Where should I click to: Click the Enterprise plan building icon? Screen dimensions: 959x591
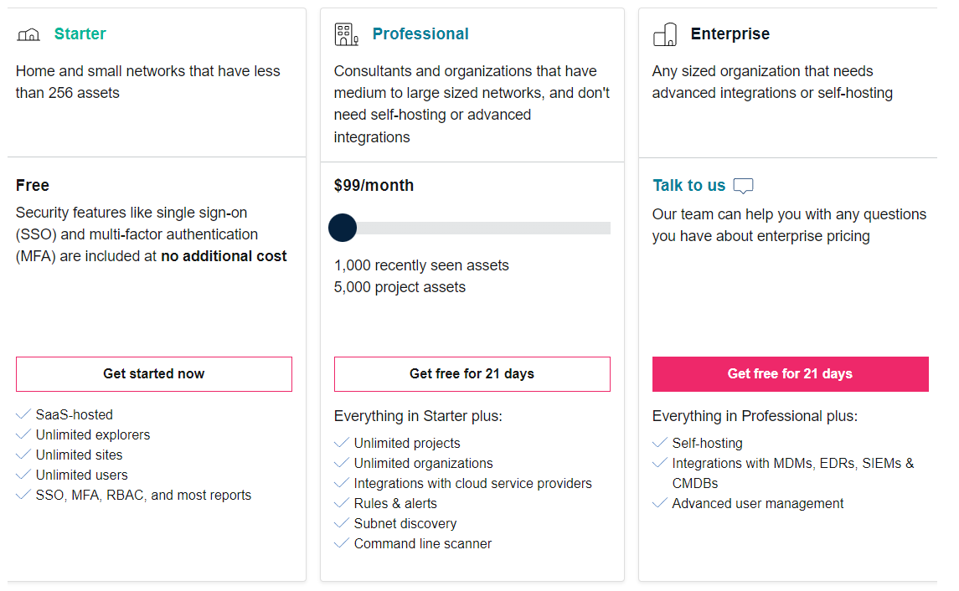[x=665, y=34]
